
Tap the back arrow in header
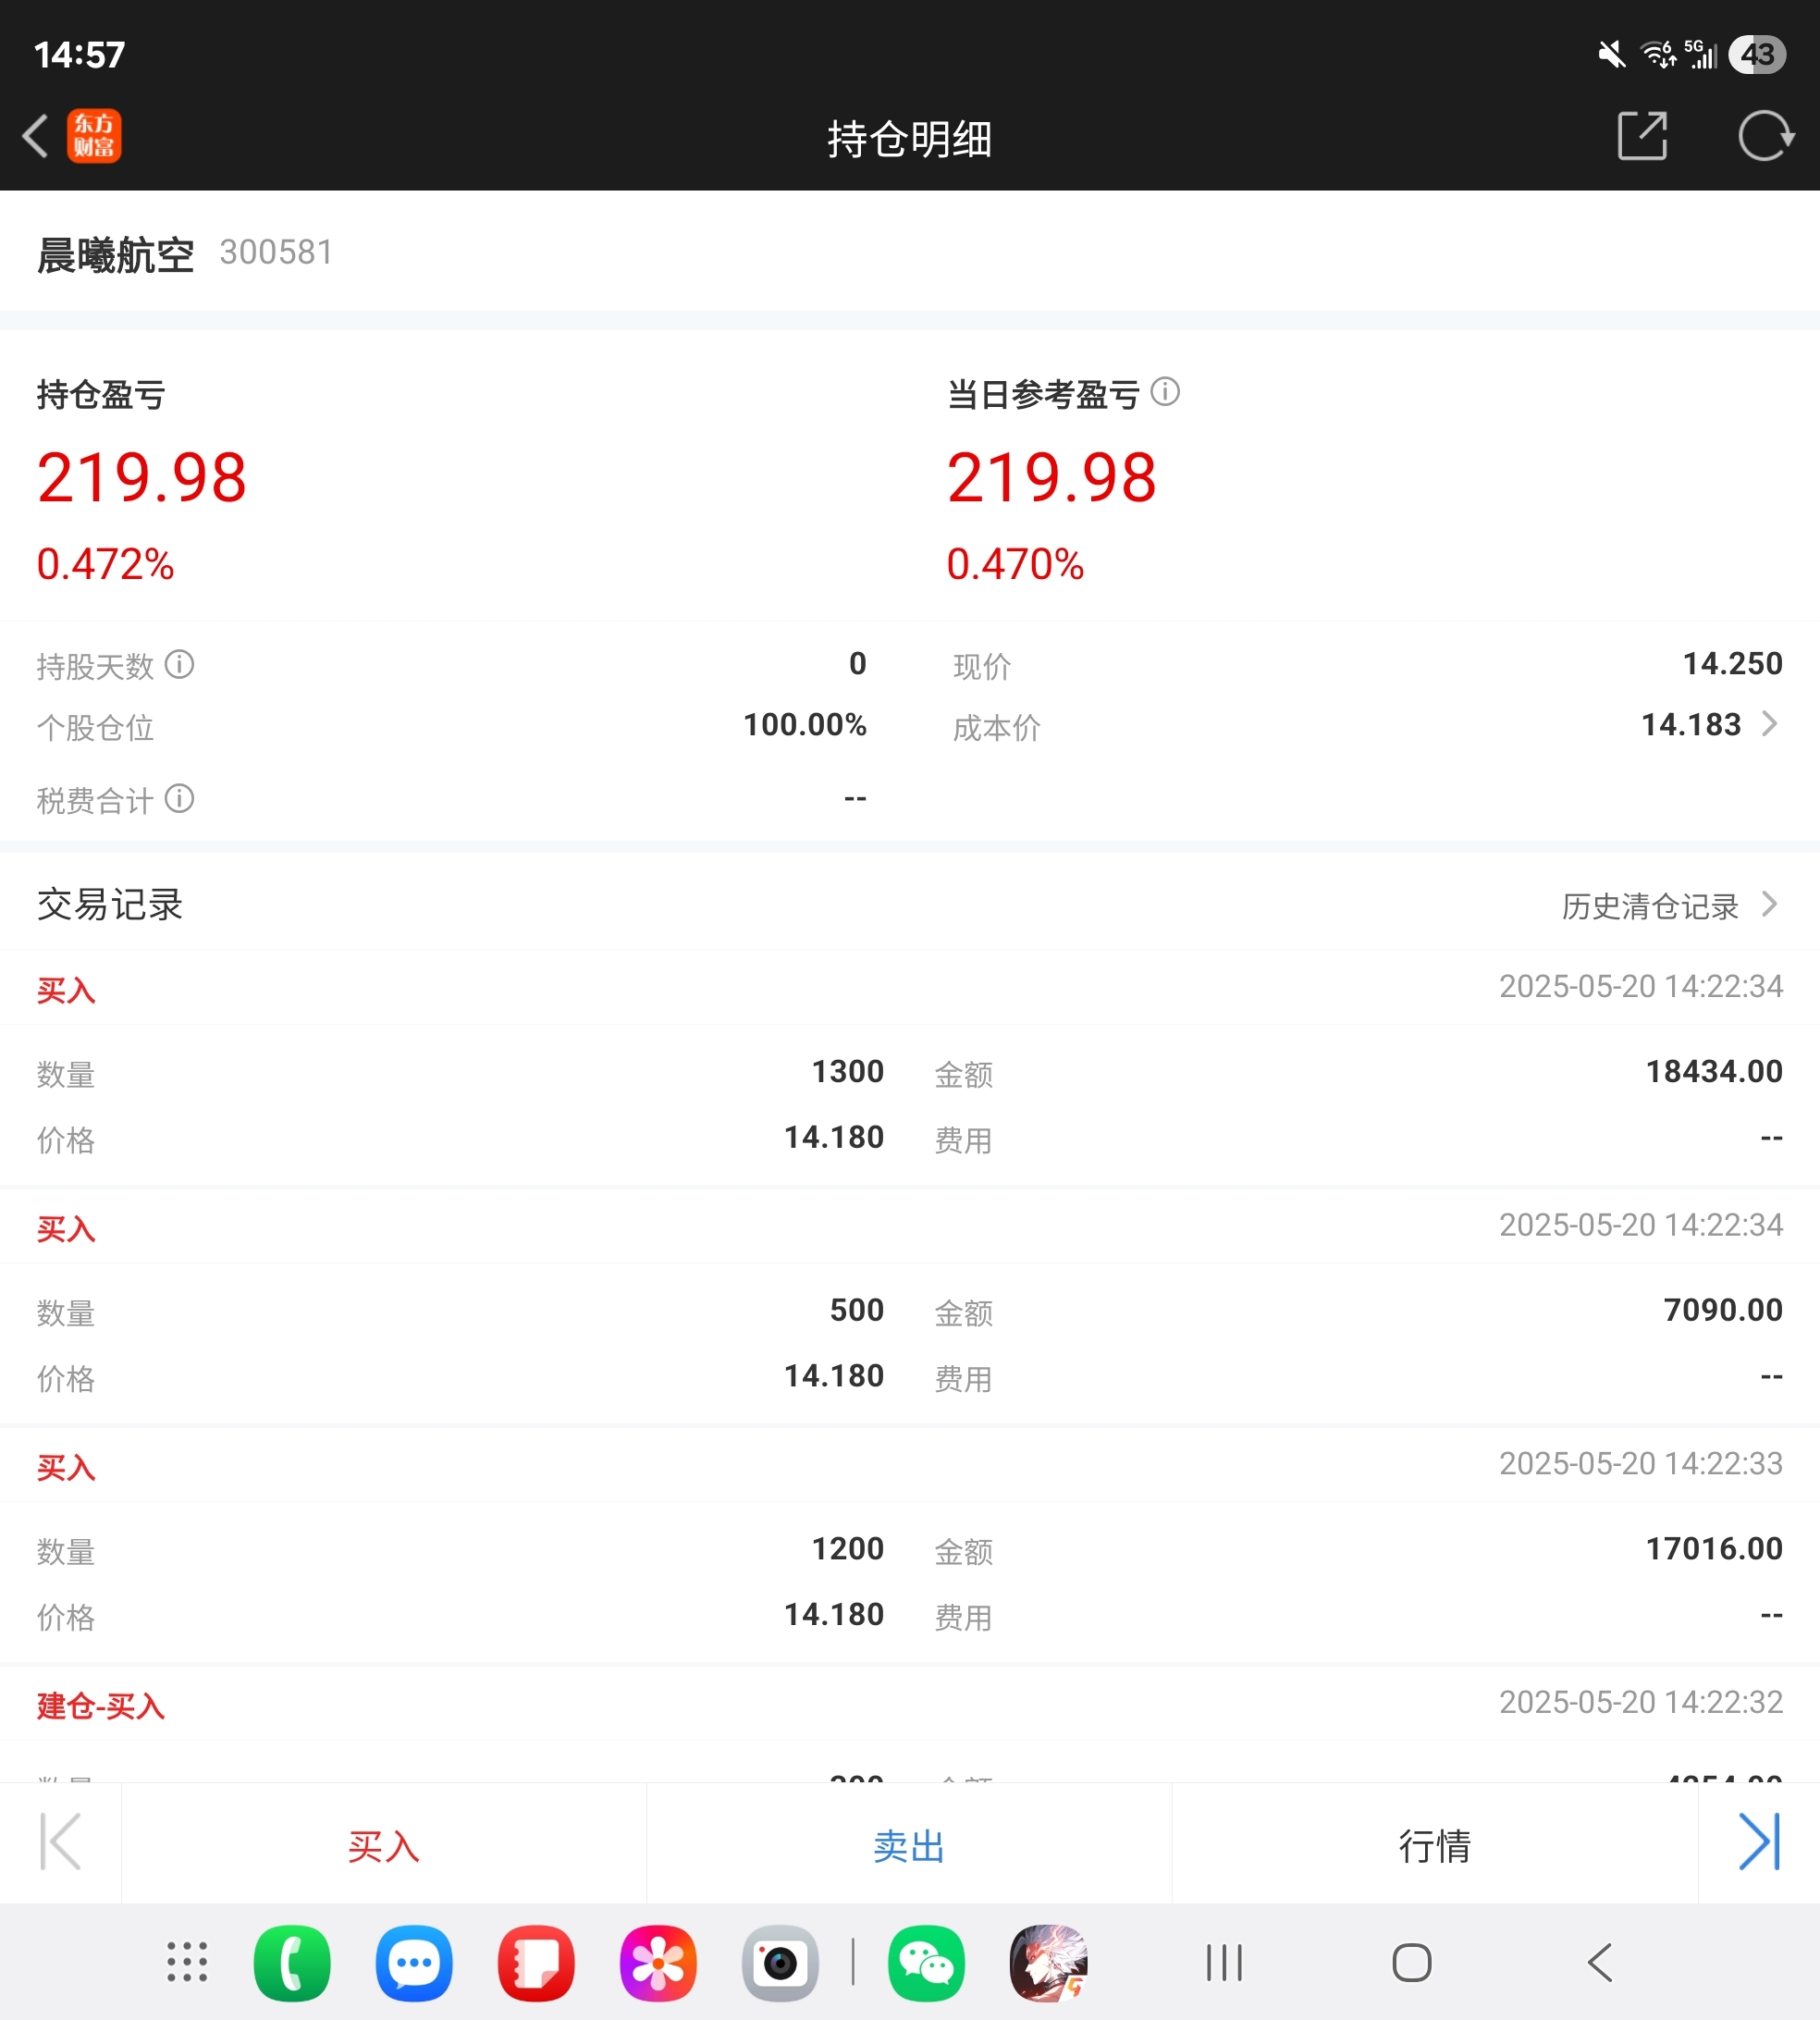(x=36, y=136)
